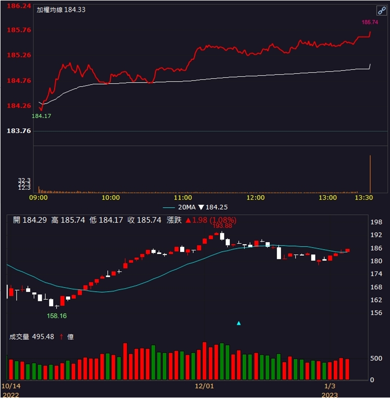The width and height of the screenshot is (390, 398).
Task: Click the 183.76 reference price label
Action: 19,131
